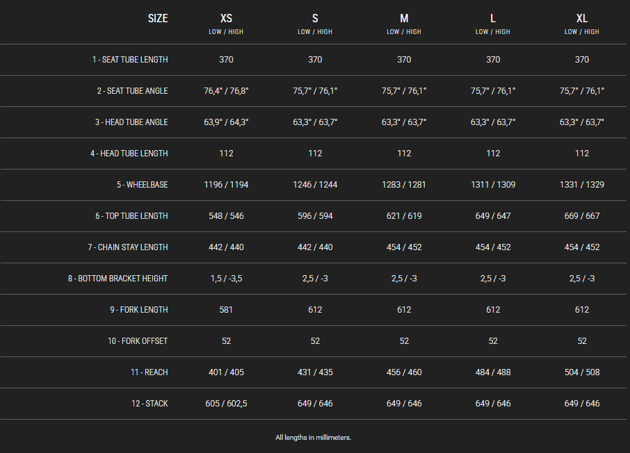Click the Stack row label
The height and width of the screenshot is (453, 630).
(x=150, y=404)
